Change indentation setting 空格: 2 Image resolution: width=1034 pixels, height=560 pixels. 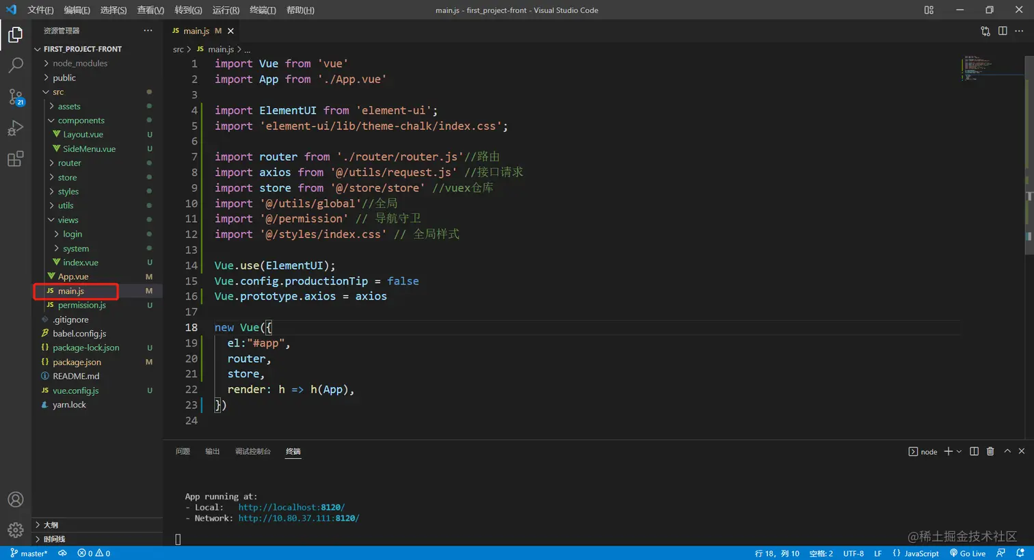[821, 553]
